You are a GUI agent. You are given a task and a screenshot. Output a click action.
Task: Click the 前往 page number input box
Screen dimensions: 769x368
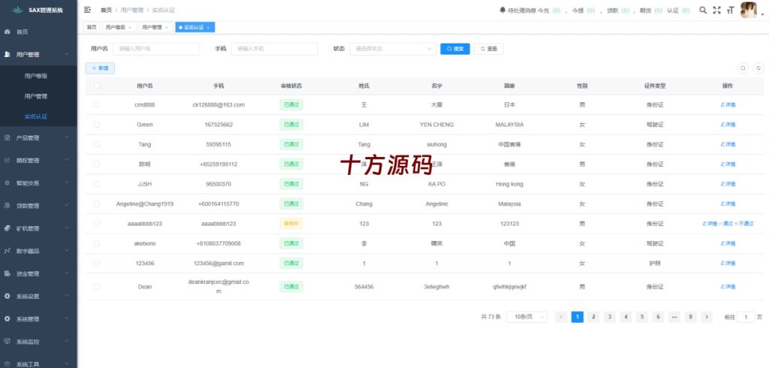pyautogui.click(x=746, y=317)
